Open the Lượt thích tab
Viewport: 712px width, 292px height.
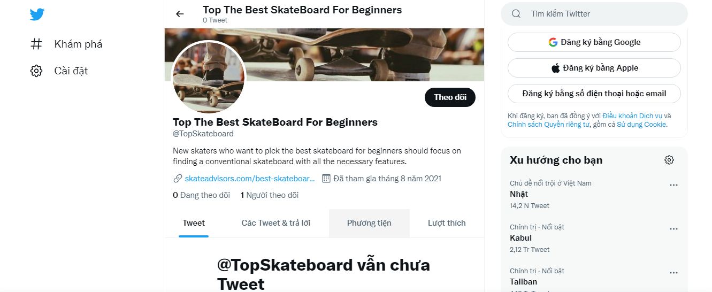(447, 223)
